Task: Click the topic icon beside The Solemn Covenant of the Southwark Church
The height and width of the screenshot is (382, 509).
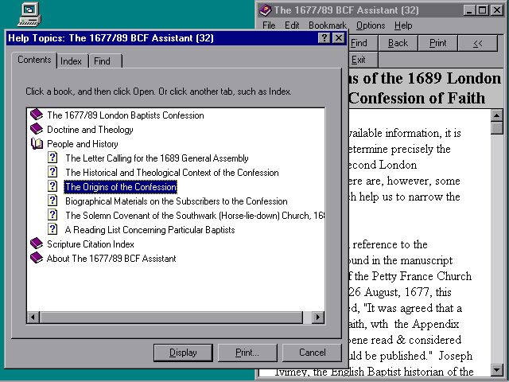Action: 52,215
